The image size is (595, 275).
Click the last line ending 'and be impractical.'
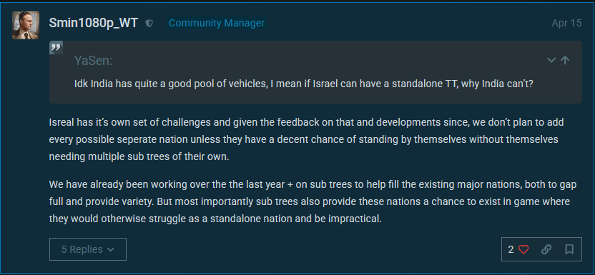click(215, 219)
